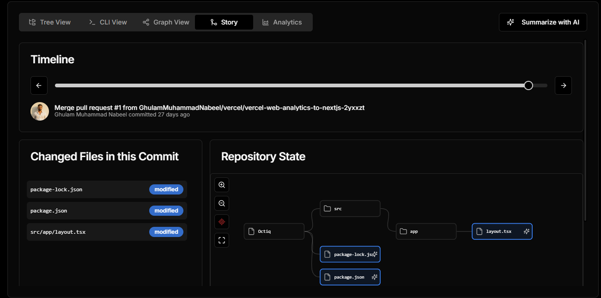Click the timeline slider track

[x=301, y=85]
